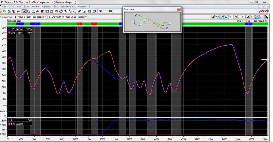
Task: Open the Data menu
Action: 11,7
